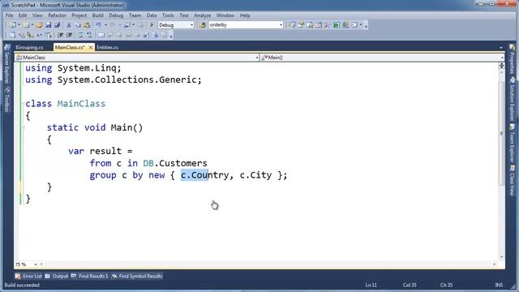Viewport: 519px width, 292px height.
Task: Open the Output panel tab
Action: (x=57, y=276)
